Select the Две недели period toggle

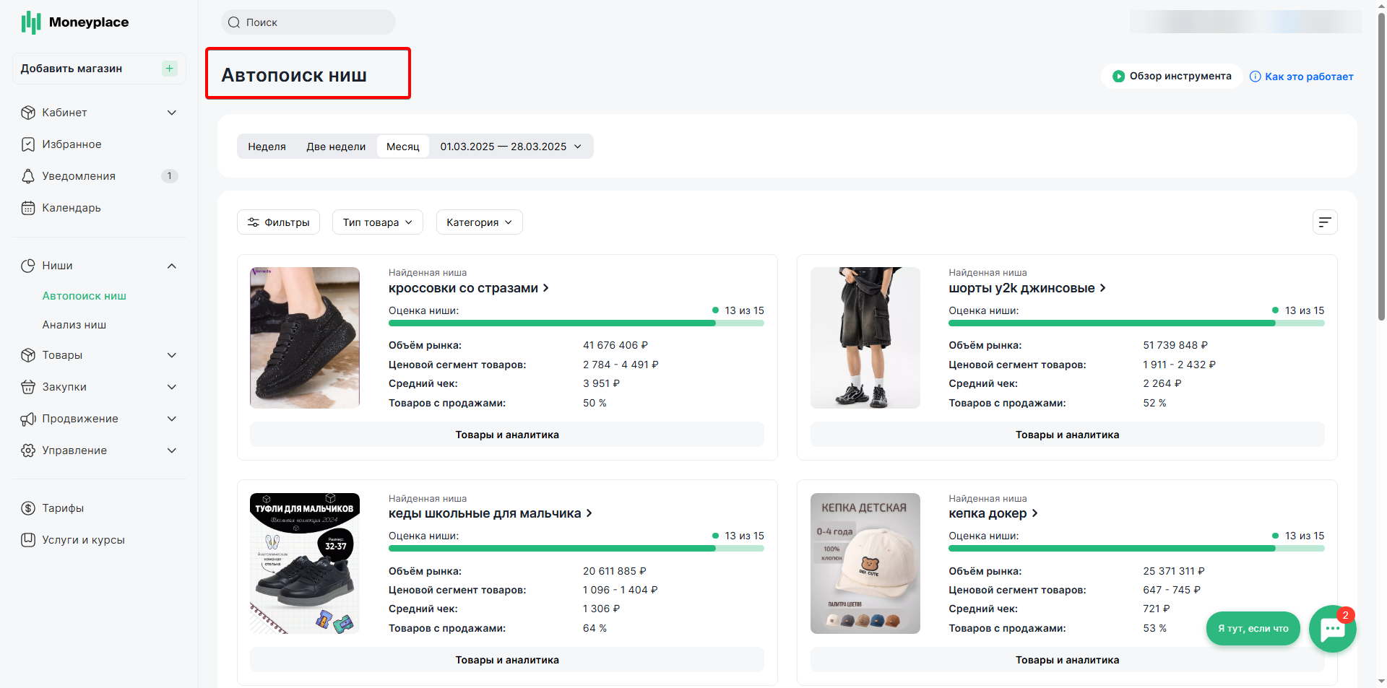336,147
